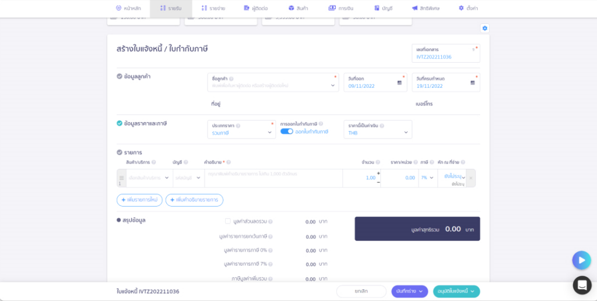Viewport: 597px width, 301px height.
Task: Click the due date field 19/11/2022
Action: [446, 83]
